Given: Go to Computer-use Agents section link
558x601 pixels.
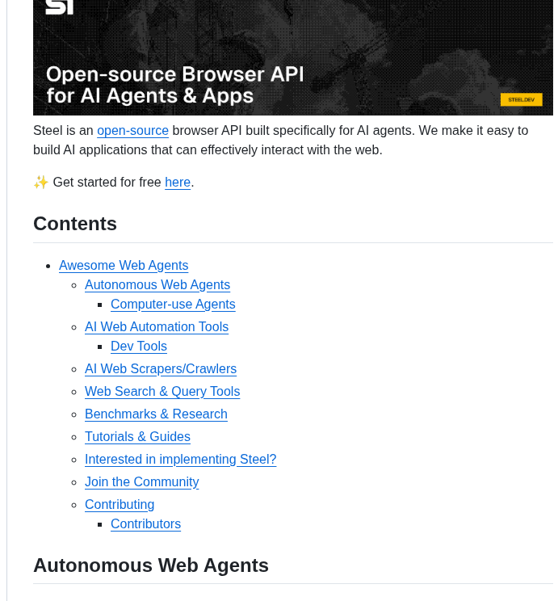Looking at the screenshot, I should (x=173, y=305).
